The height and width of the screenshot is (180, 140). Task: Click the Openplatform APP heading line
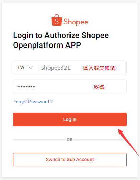(x=47, y=45)
